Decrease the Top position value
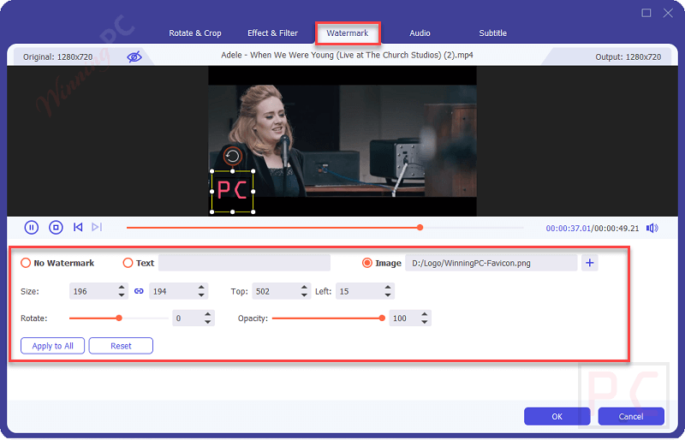Viewport: 685px width, 440px height. (x=304, y=295)
